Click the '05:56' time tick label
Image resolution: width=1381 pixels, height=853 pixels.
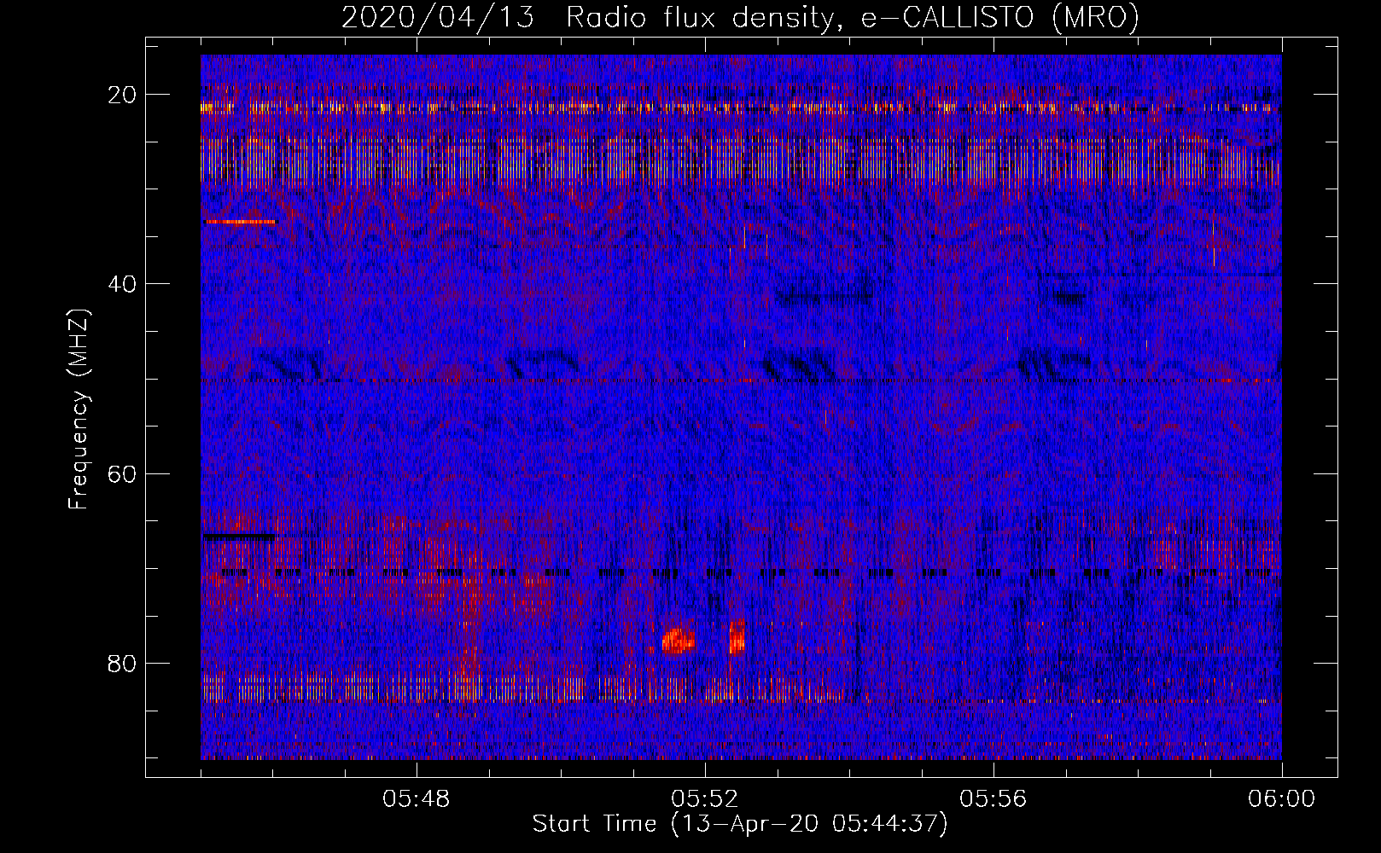994,799
